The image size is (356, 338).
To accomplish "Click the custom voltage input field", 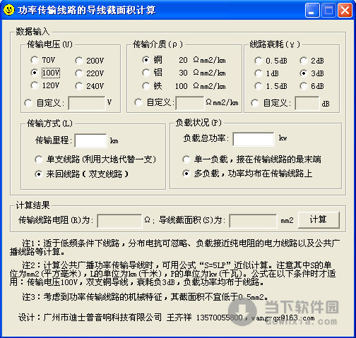I will 87,103.
